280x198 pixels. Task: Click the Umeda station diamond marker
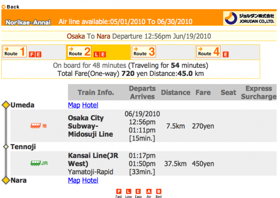pos(6,105)
